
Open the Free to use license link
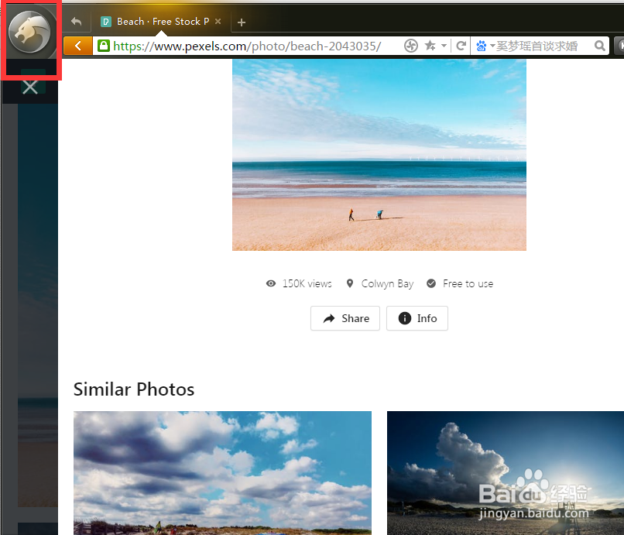[468, 283]
